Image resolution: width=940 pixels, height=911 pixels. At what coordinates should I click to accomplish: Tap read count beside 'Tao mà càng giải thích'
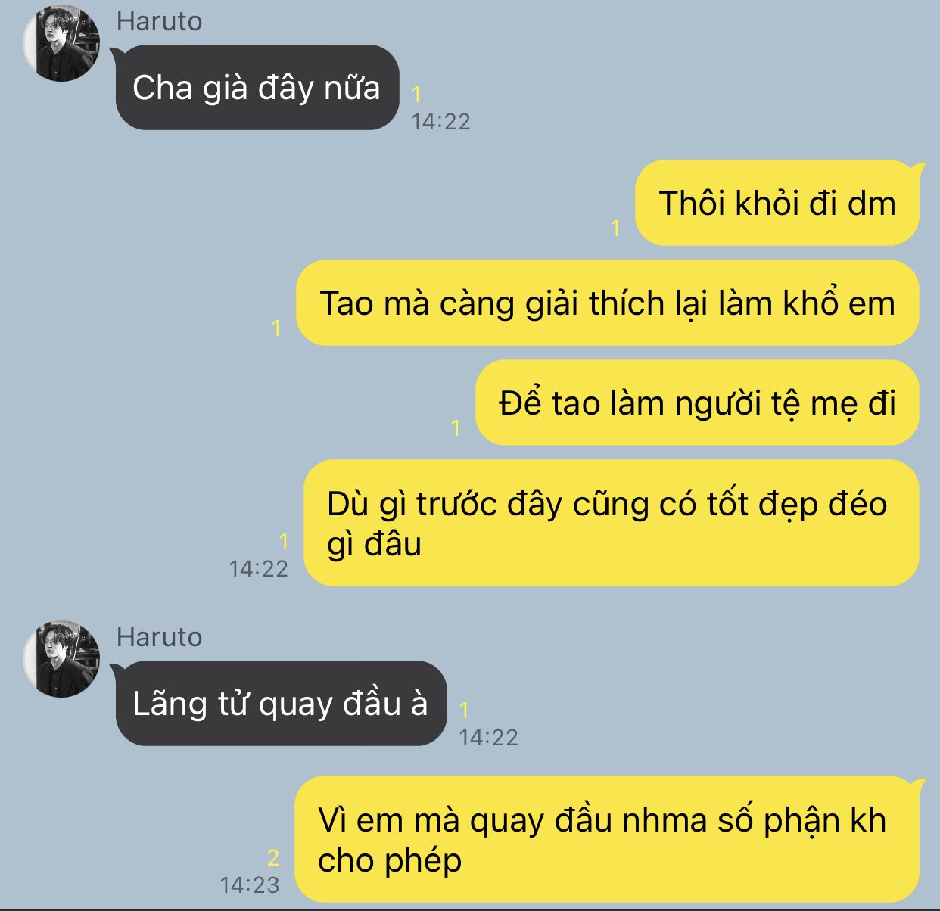276,328
